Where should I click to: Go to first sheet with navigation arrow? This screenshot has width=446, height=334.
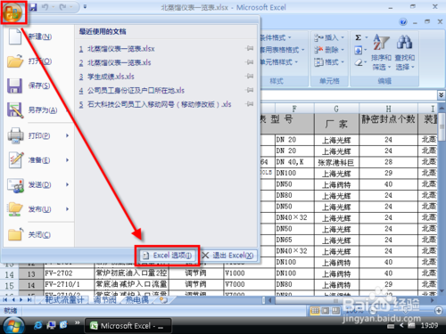click(5, 300)
